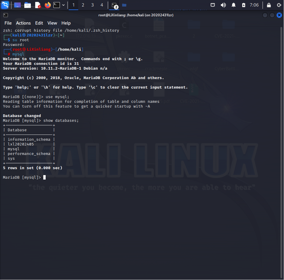The width and height of the screenshot is (284, 280).
Task: Open the network connection tray icon
Action: click(x=213, y=5)
